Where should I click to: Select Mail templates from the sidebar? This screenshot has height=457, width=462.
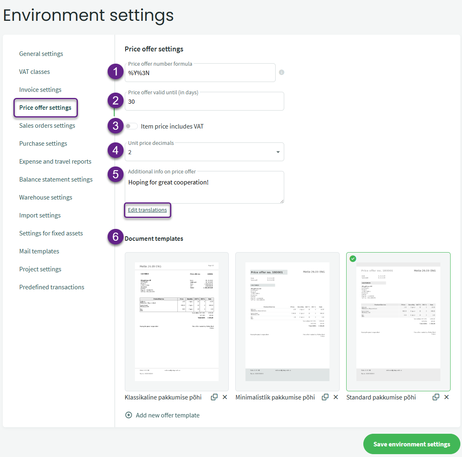pos(39,251)
